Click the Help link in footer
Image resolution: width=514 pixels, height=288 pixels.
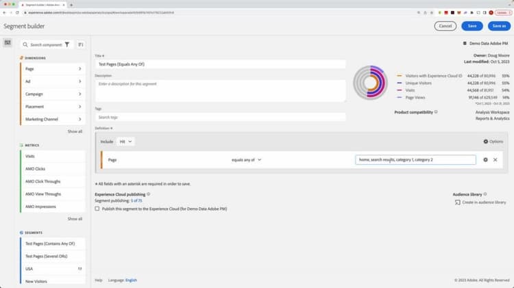(98, 280)
